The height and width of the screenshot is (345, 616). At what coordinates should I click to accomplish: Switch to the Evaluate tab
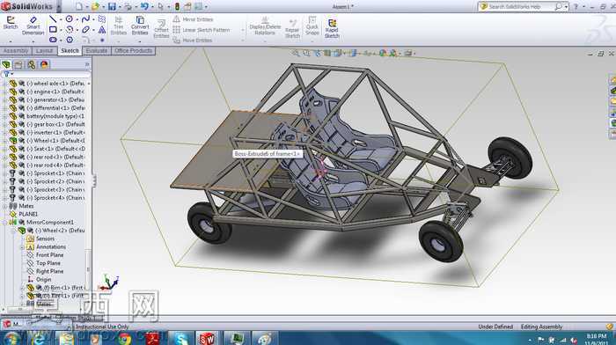tap(97, 51)
